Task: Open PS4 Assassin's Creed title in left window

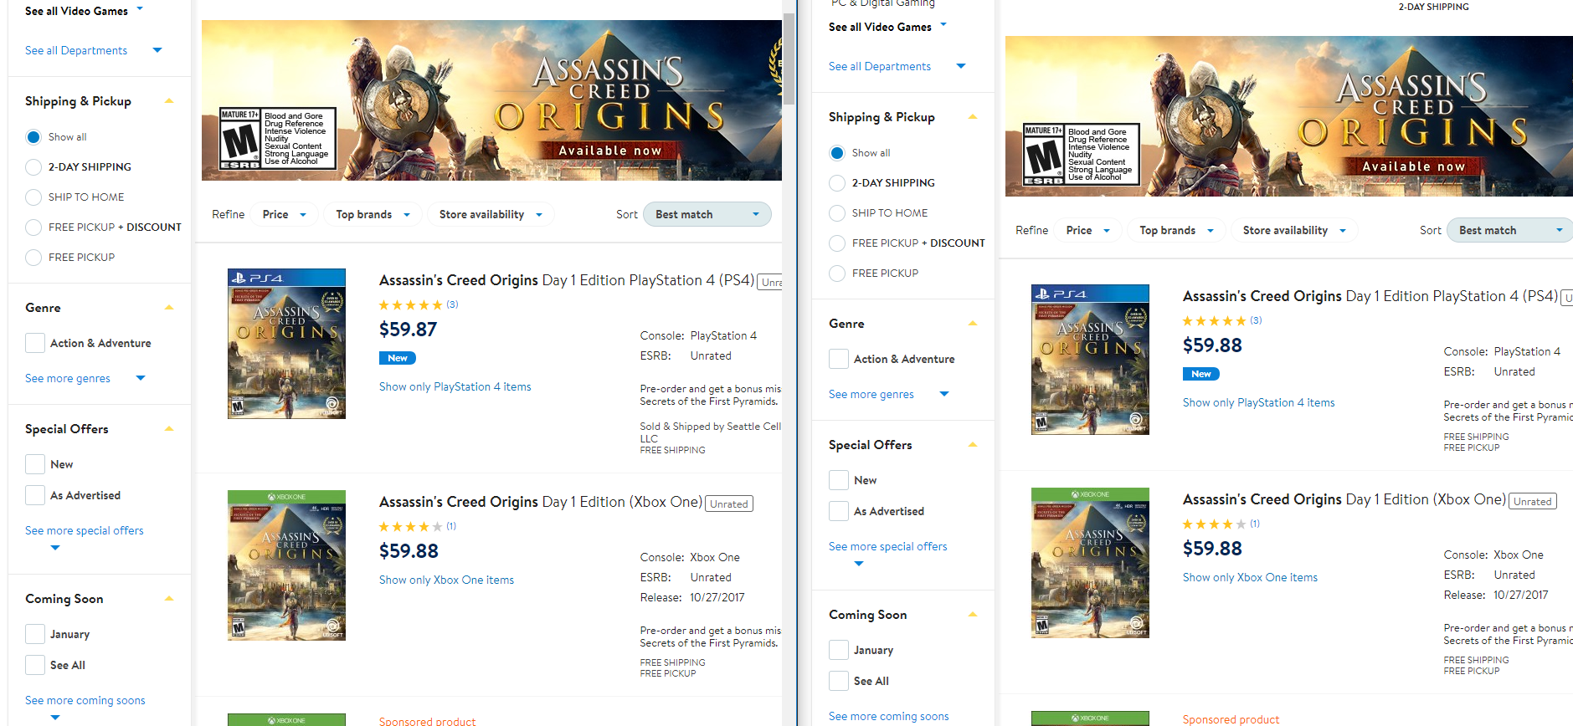Action: [567, 280]
